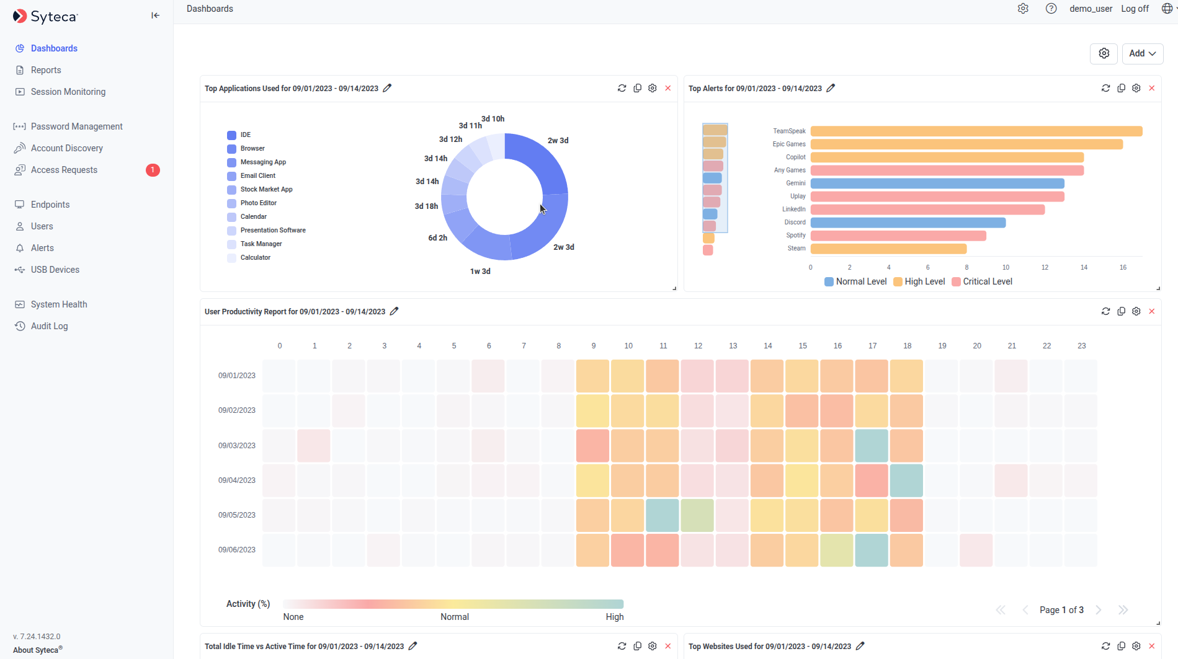This screenshot has height=659, width=1178.
Task: Toggle Photo Editor legend item
Action: (252, 203)
